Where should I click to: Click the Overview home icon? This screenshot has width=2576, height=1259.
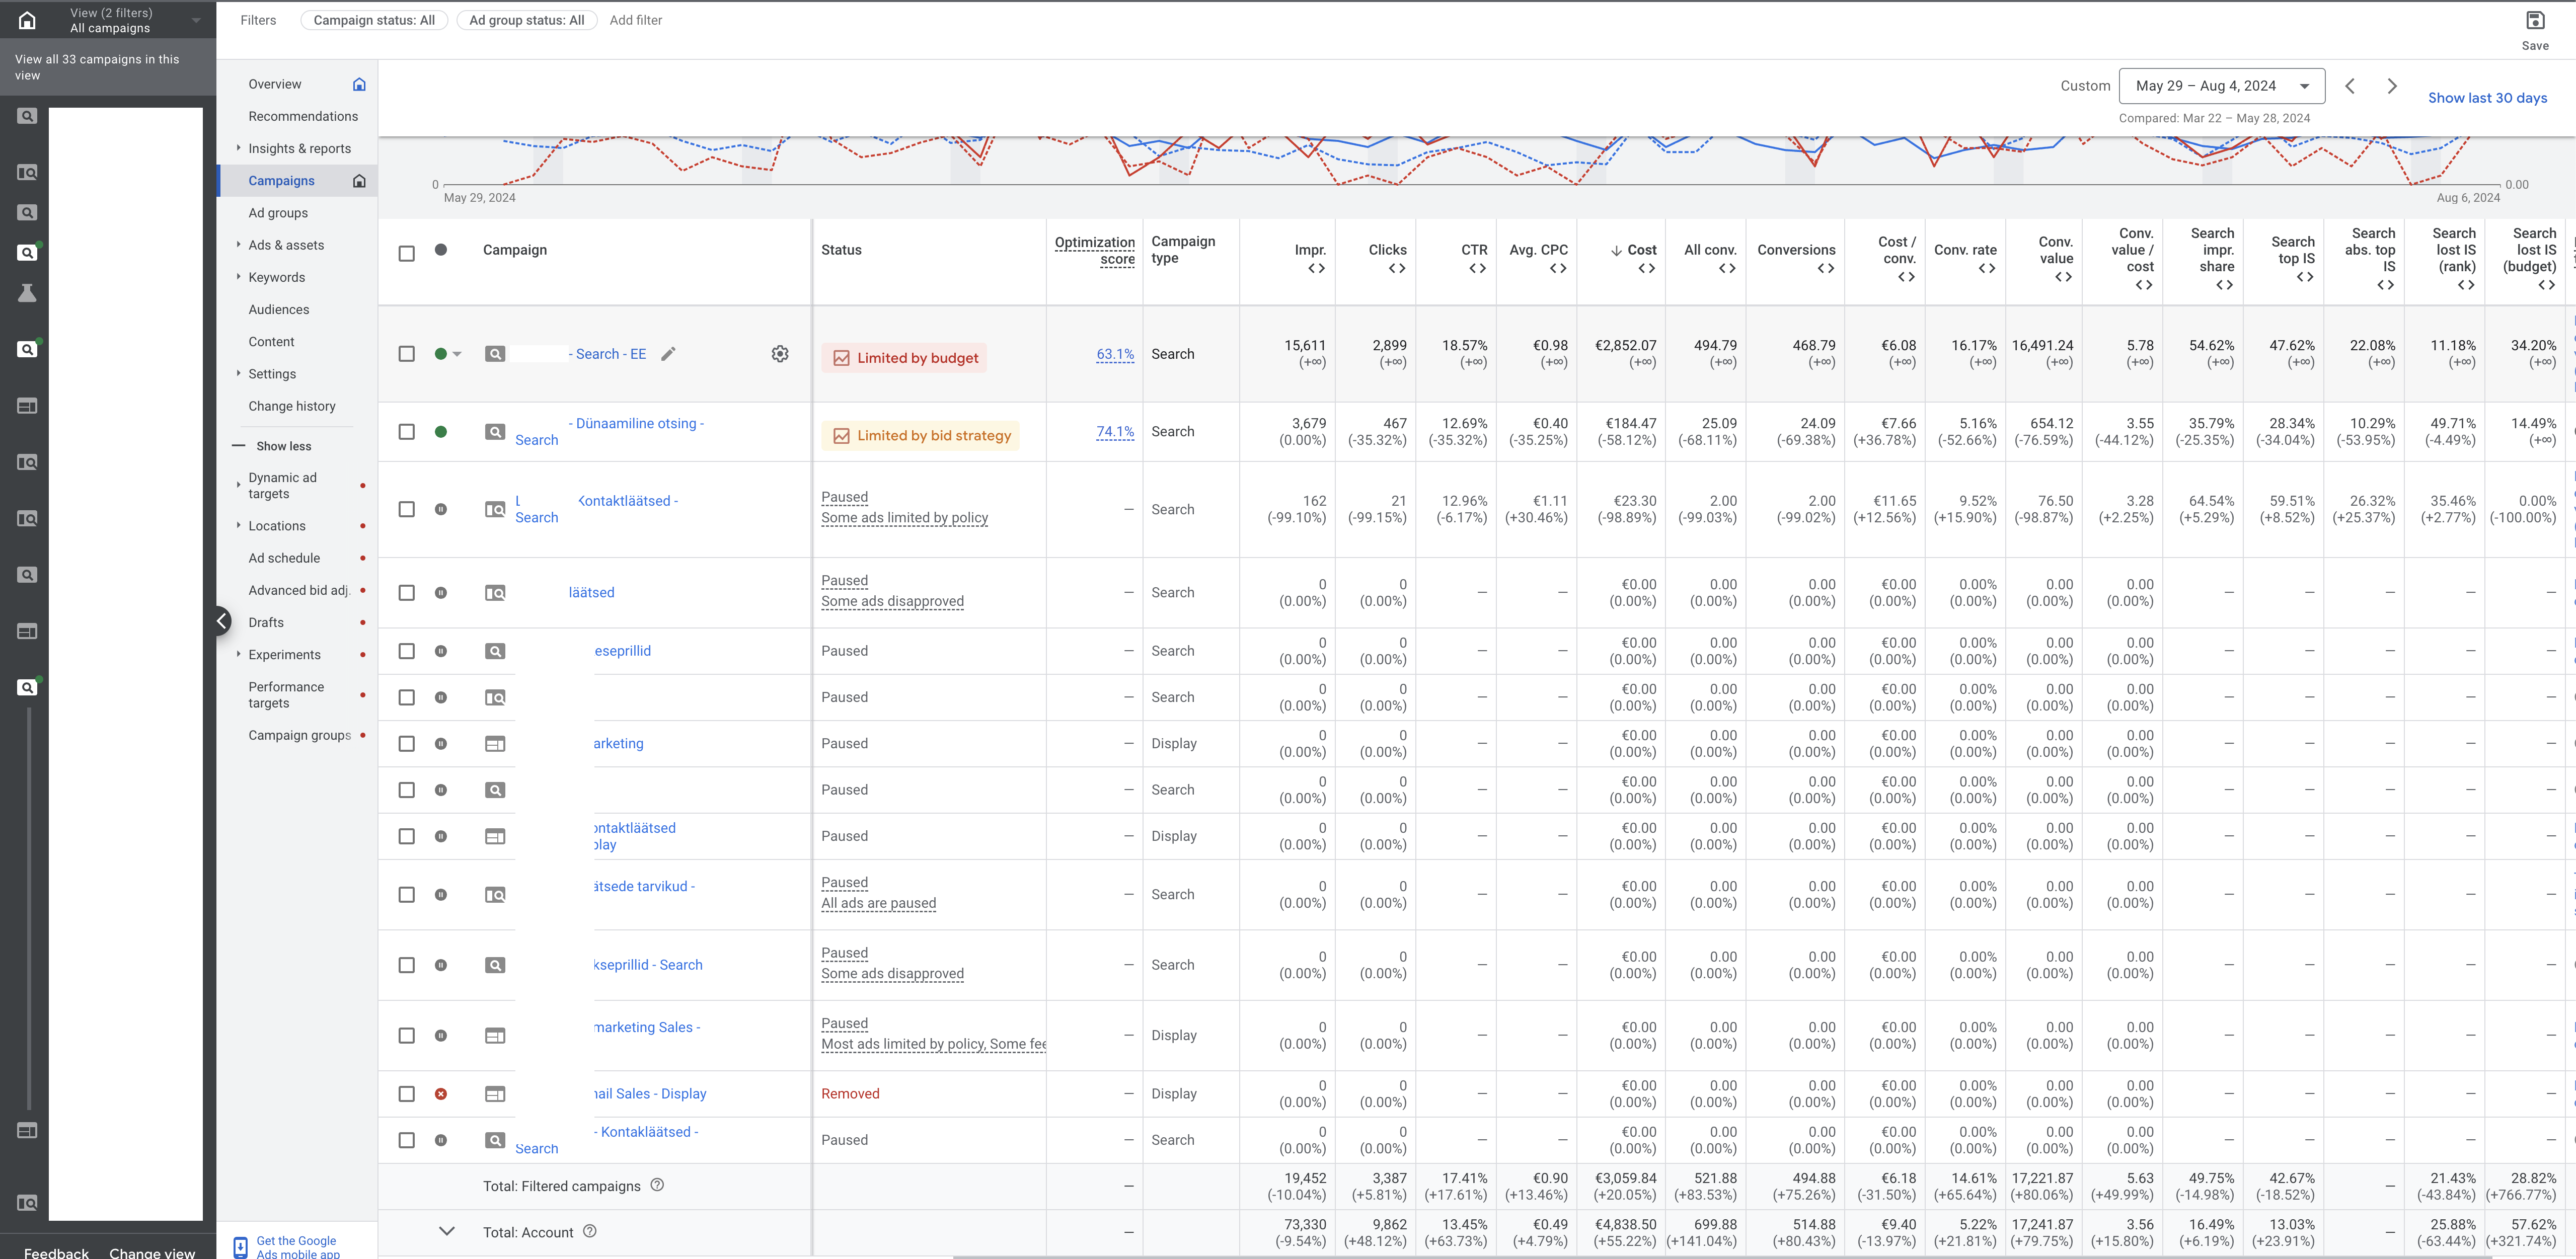[x=359, y=84]
